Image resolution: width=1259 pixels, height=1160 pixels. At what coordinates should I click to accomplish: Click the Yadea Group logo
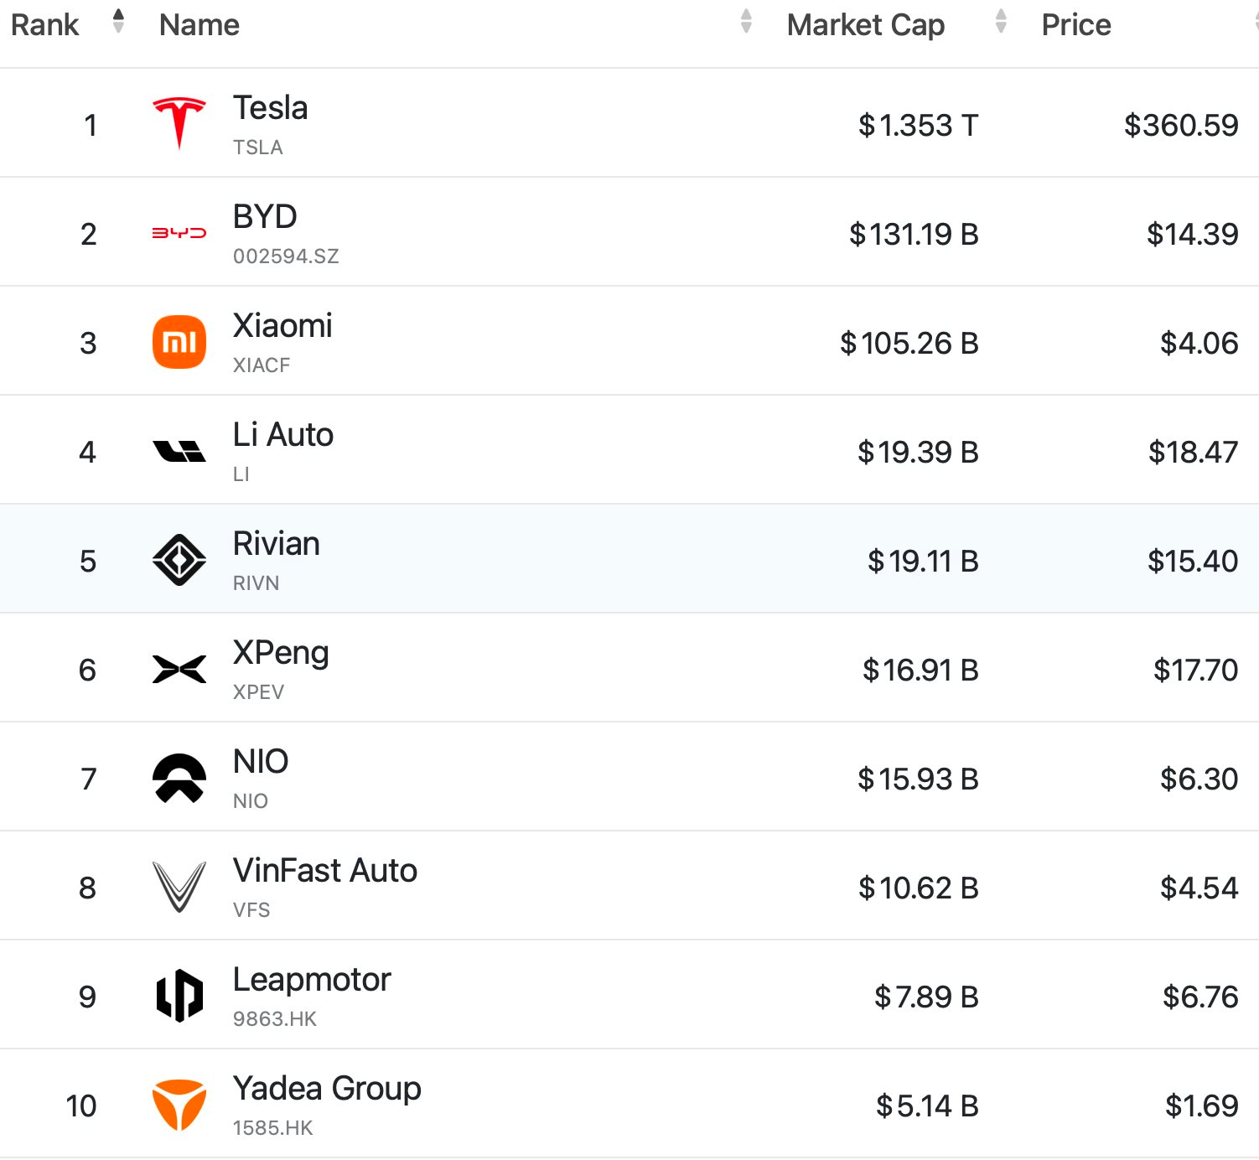click(179, 1105)
